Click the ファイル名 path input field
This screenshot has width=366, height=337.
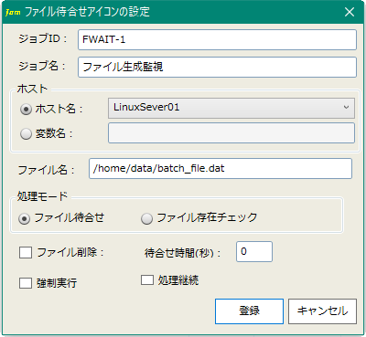[x=221, y=168]
